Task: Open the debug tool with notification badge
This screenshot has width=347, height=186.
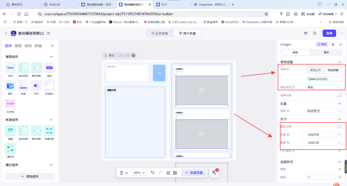Action: 214,172
